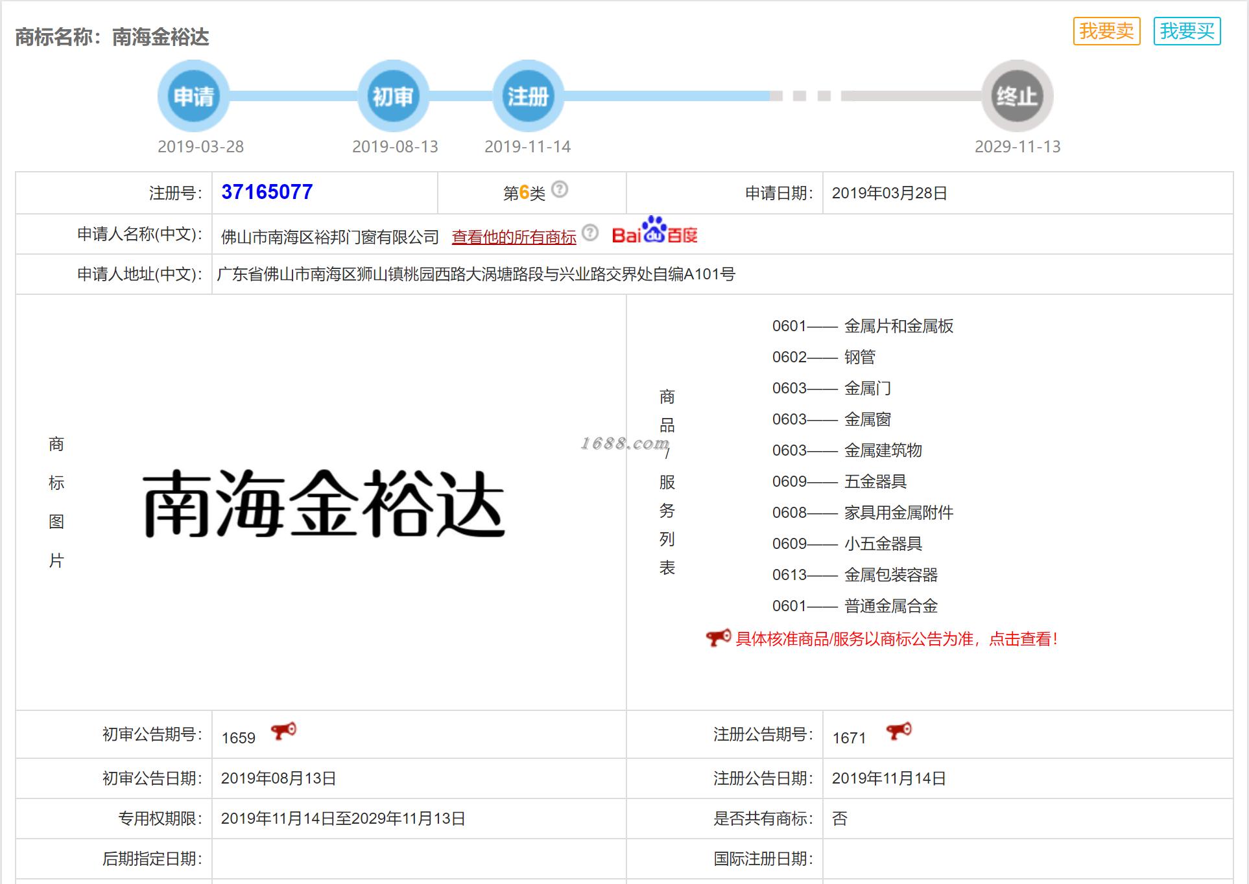Click the 注册 timeline stage circle
The height and width of the screenshot is (884, 1249).
(x=528, y=97)
